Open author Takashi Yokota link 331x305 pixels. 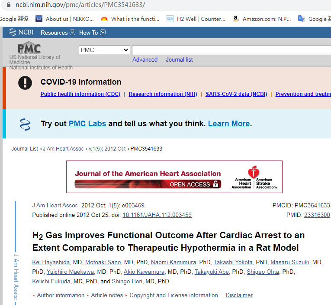point(233,262)
